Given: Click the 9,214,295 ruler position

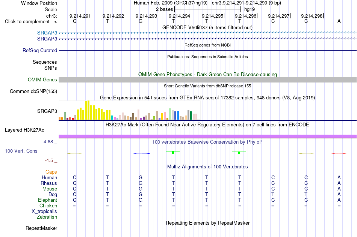Looking at the screenshot, I should point(212,16).
